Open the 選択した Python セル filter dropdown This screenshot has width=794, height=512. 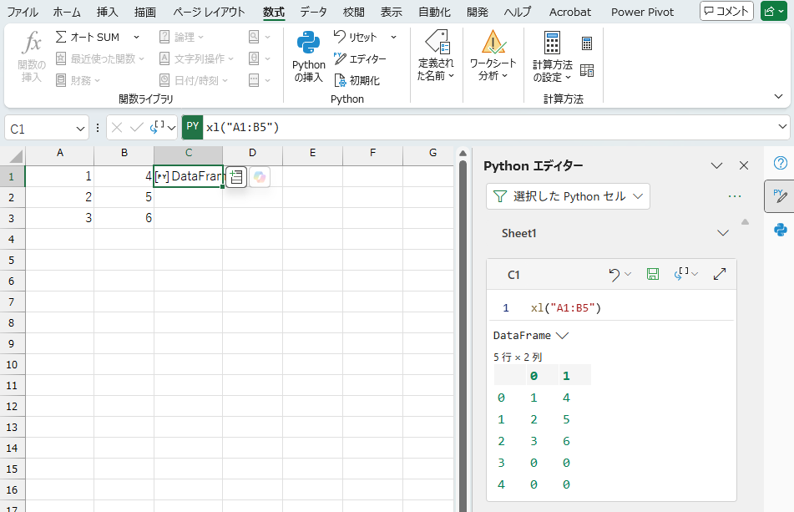568,195
